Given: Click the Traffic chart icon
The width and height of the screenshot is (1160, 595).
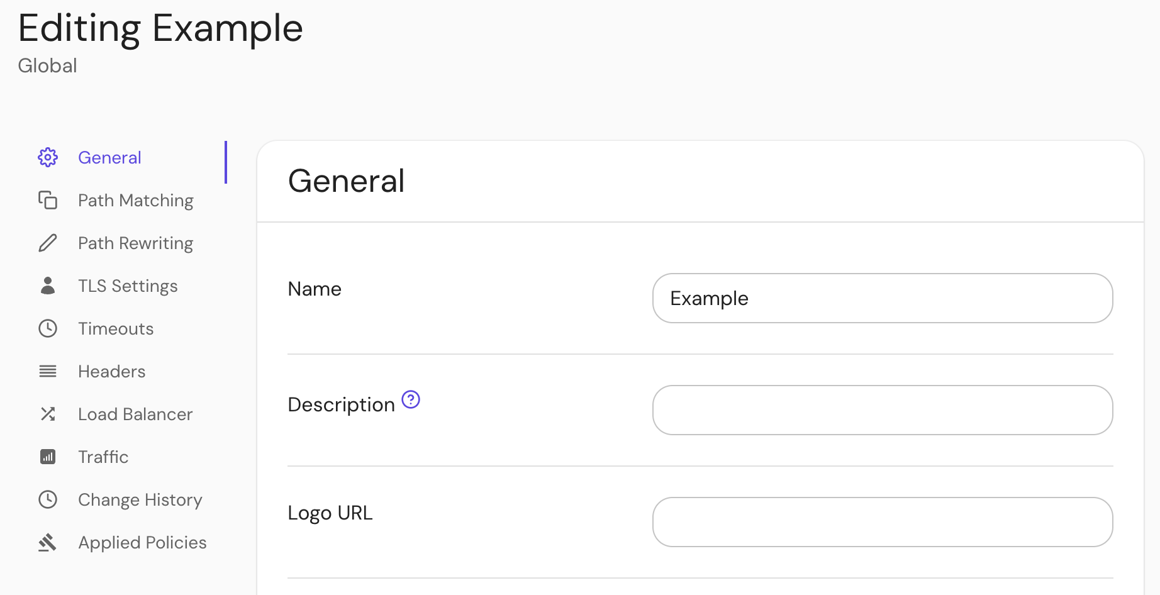Looking at the screenshot, I should click(x=48, y=457).
